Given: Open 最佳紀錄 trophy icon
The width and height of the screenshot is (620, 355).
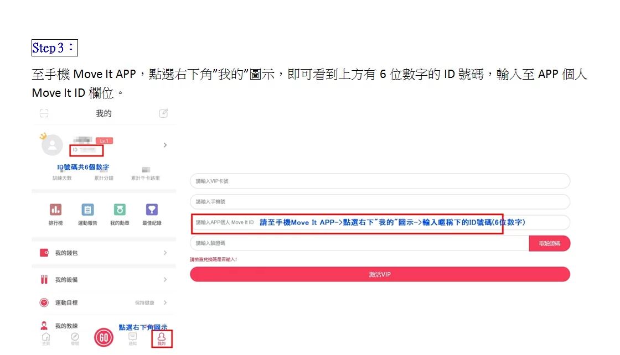Looking at the screenshot, I should 152,209.
